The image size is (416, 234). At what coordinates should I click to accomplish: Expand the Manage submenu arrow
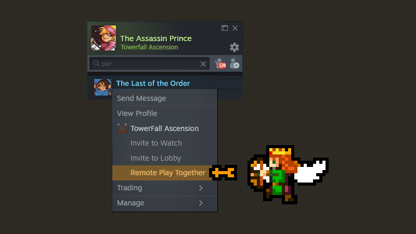pos(201,203)
